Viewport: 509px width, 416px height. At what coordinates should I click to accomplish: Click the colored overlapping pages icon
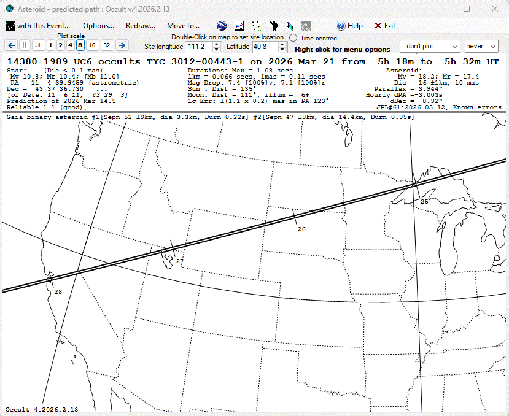tap(289, 26)
